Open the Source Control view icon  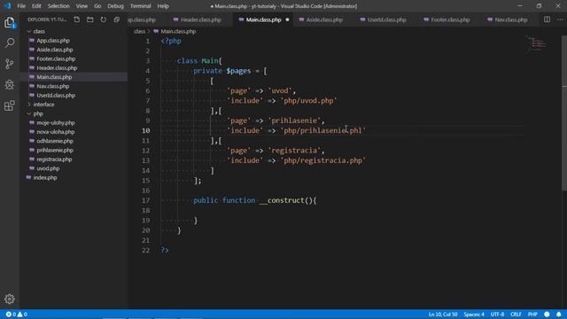10,64
